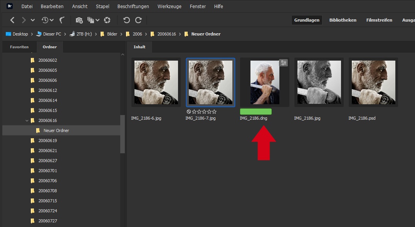Open the recent files clock dropdown
Image resolution: width=415 pixels, height=227 pixels.
[x=48, y=20]
